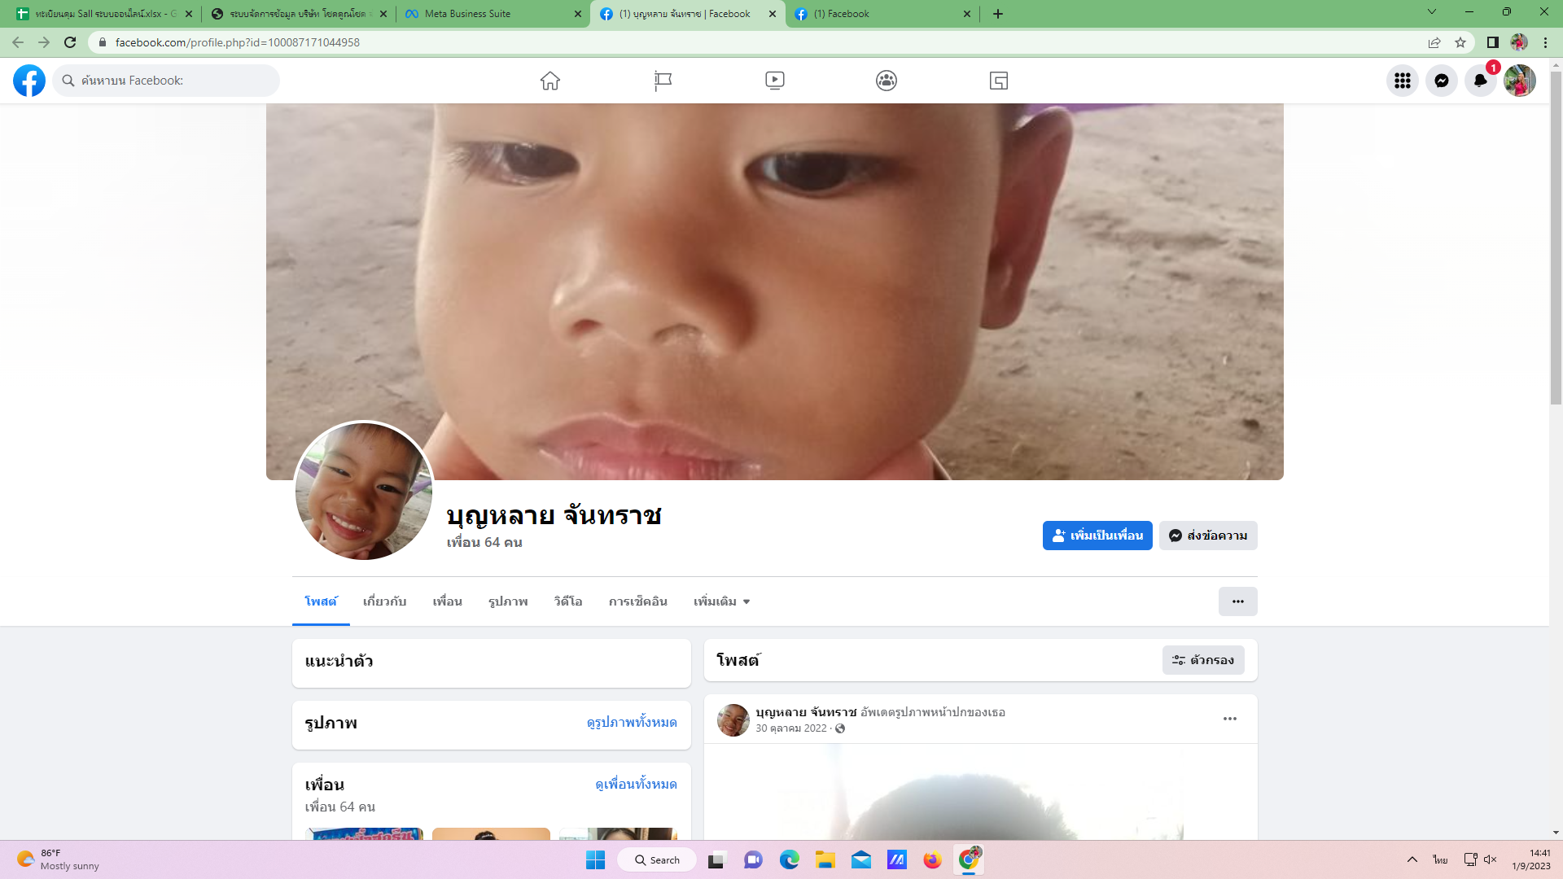Open the ตัวกรอง post filter button
Viewport: 1563px width, 879px height.
1203,660
